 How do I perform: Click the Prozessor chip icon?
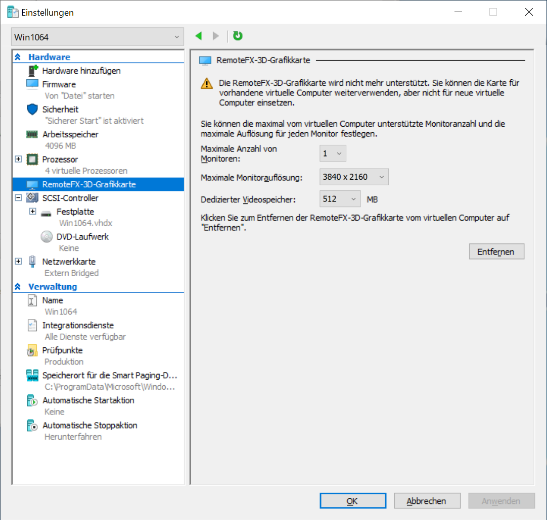pos(32,160)
